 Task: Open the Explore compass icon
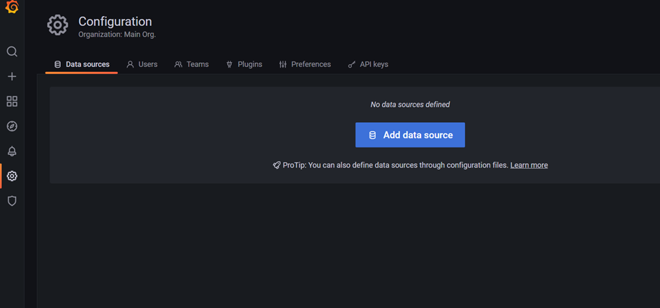pos(12,126)
